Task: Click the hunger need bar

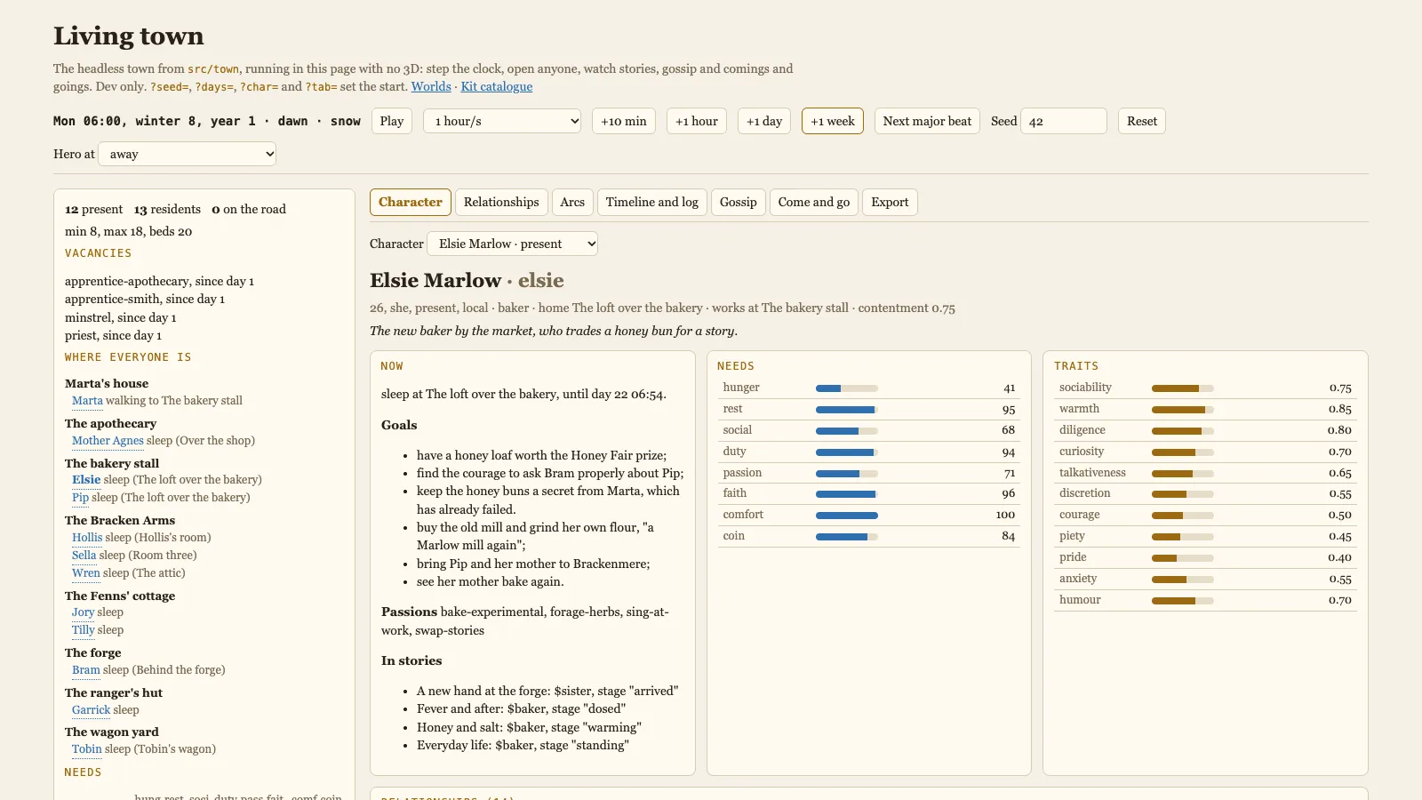Action: click(x=847, y=388)
